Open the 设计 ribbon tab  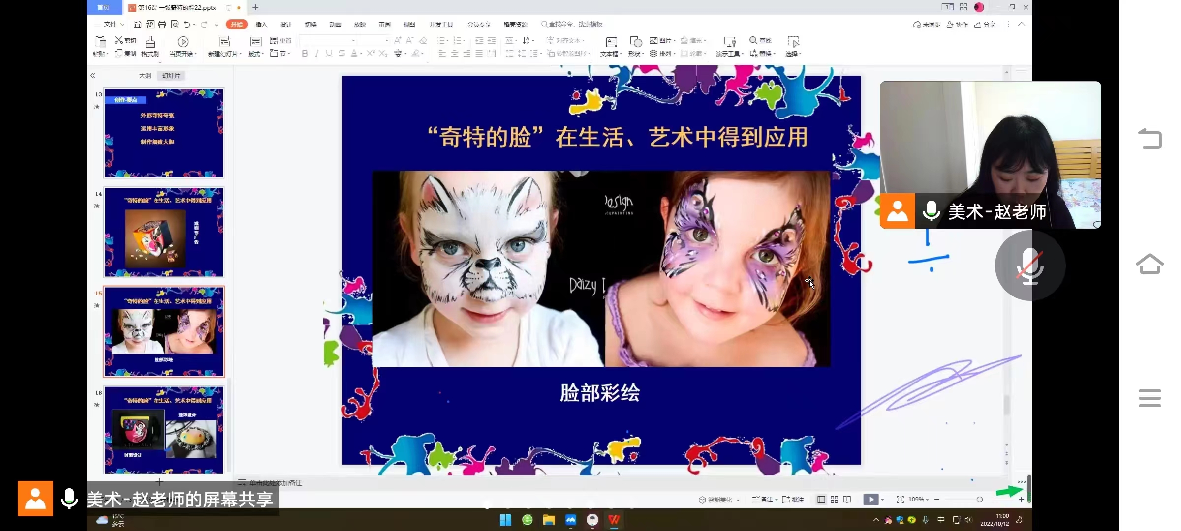coord(286,24)
